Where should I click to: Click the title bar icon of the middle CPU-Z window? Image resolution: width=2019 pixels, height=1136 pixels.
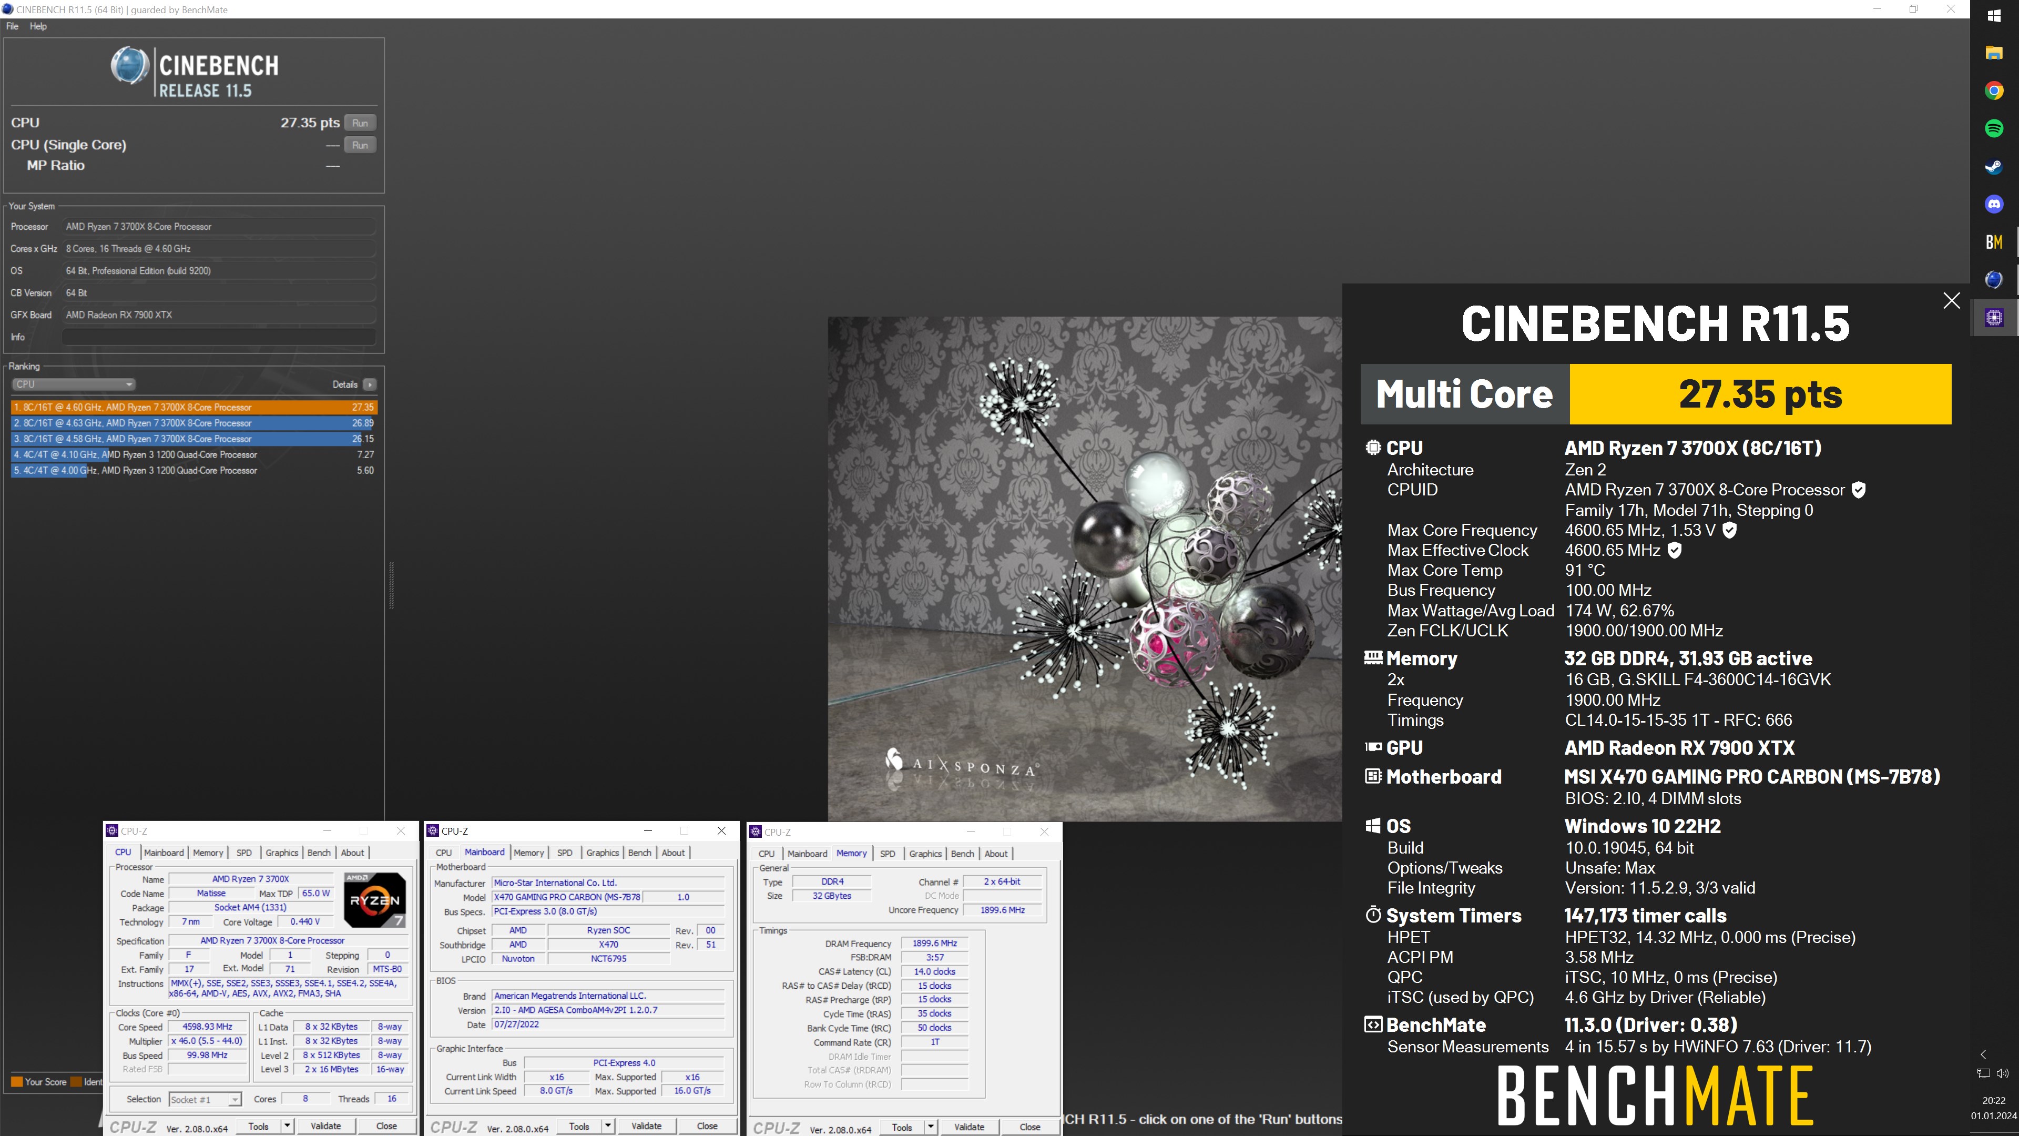click(433, 831)
